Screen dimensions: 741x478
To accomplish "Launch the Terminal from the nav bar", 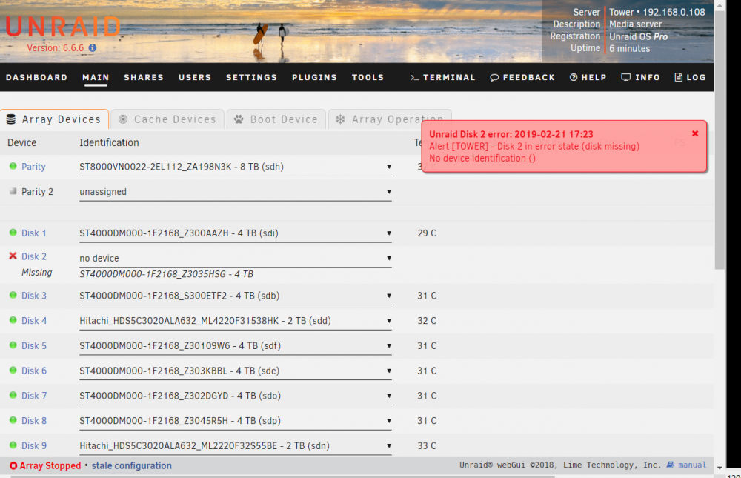I will (x=443, y=77).
